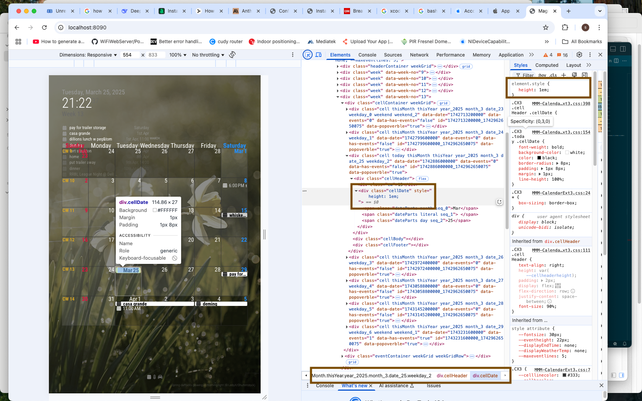Open the Chrome extensions puzzle icon

(565, 27)
